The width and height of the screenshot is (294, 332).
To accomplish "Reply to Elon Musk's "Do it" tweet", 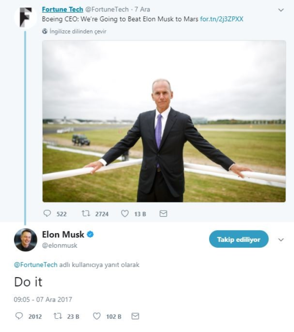I will (x=18, y=316).
